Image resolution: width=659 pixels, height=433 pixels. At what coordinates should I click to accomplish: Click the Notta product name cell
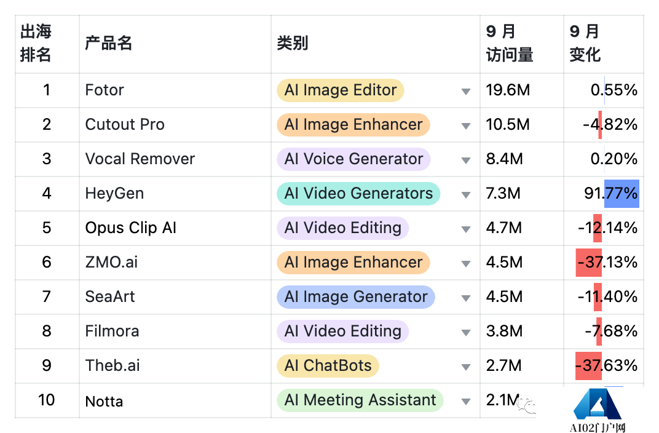click(175, 400)
